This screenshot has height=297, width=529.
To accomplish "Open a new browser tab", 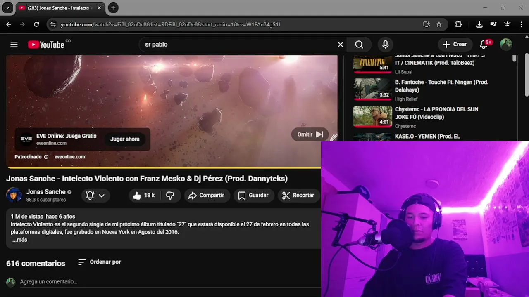I will point(113,8).
